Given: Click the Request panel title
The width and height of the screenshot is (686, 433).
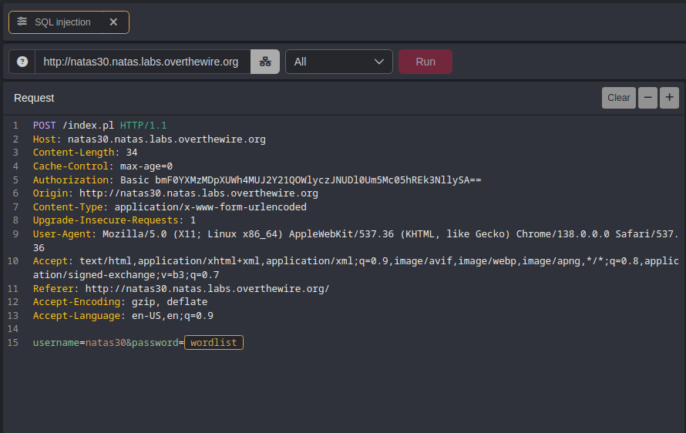Looking at the screenshot, I should [34, 98].
